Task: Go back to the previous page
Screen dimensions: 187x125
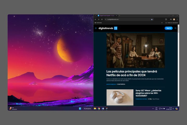Action: [x=95, y=19]
